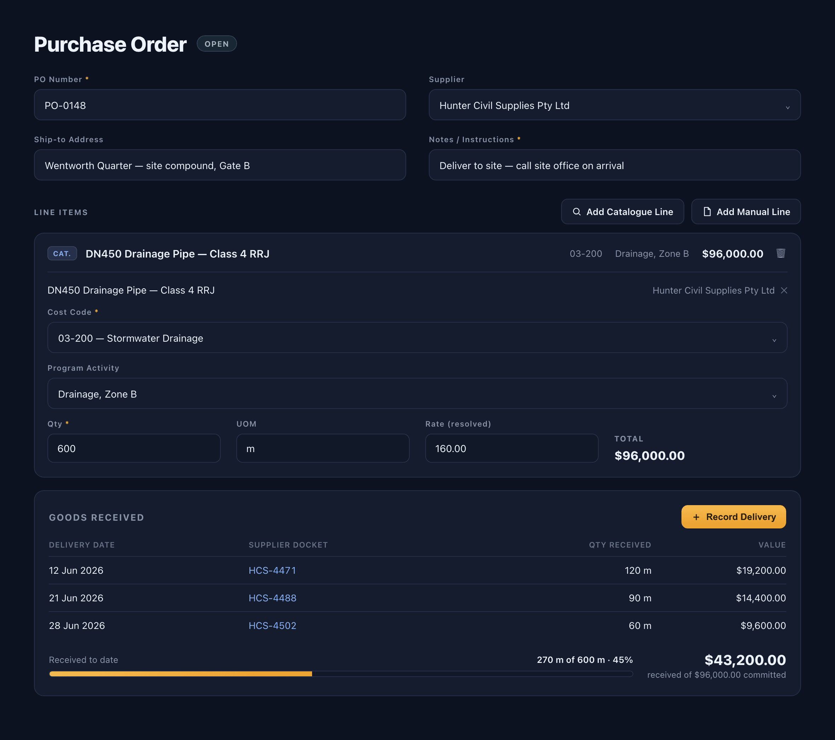The width and height of the screenshot is (835, 740).
Task: Open supplier docket HCS-4488
Action: 272,598
